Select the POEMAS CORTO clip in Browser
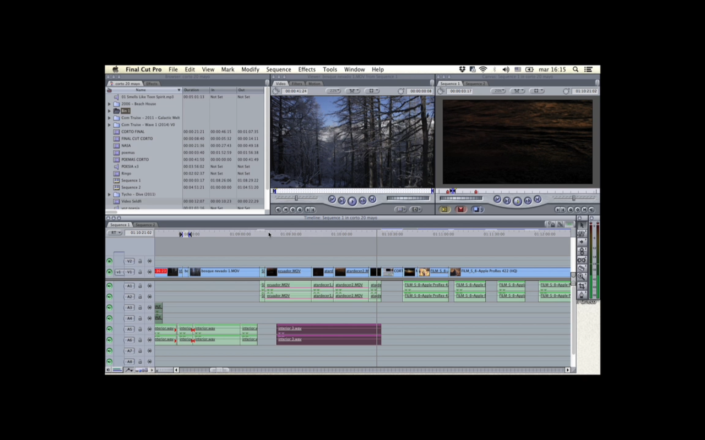This screenshot has width=705, height=440. point(135,159)
